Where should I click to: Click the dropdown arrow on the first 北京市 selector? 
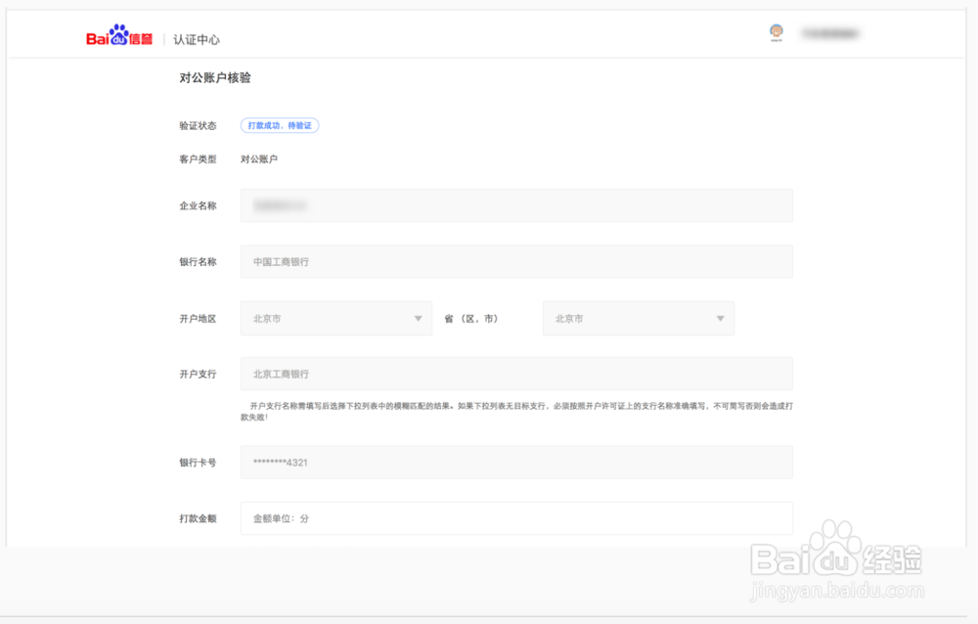pyautogui.click(x=419, y=318)
